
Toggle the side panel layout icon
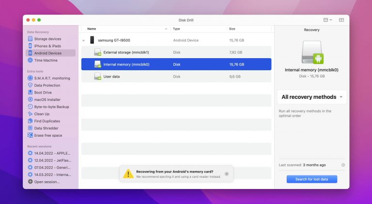pos(341,20)
